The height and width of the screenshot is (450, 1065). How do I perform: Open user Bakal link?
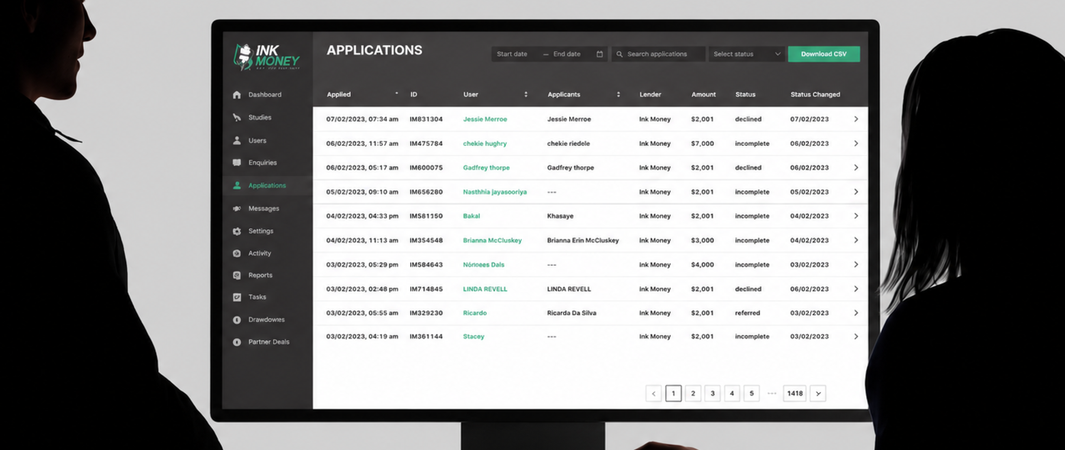(x=471, y=216)
